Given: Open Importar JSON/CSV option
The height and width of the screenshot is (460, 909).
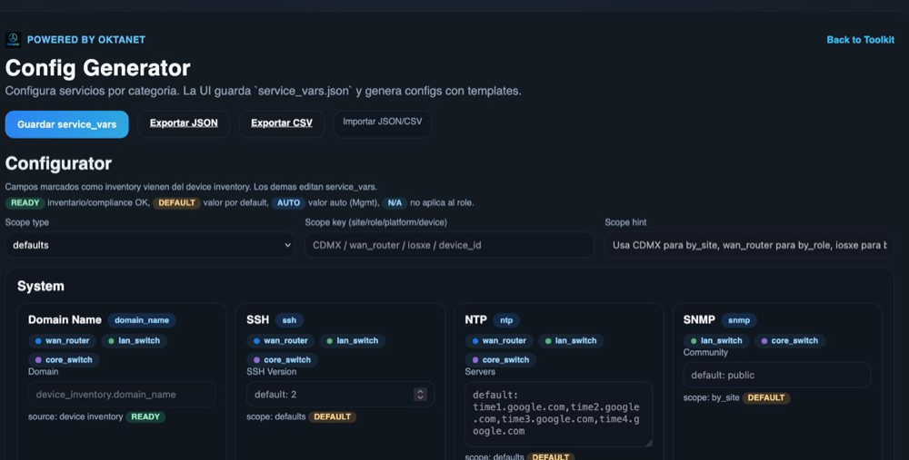Looking at the screenshot, I should tap(382, 122).
